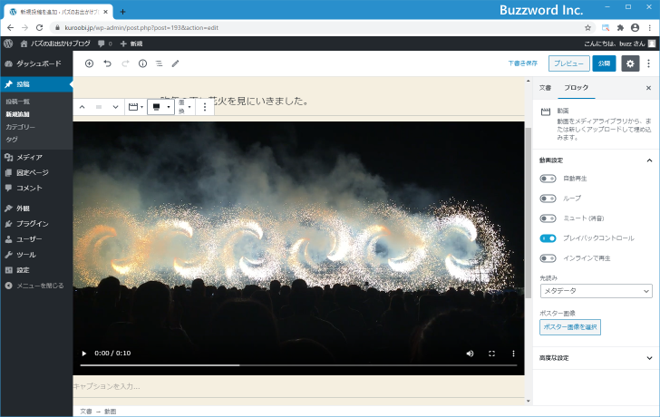This screenshot has height=417, width=660.
Task: Expand the 高度な設定 section
Action: [x=595, y=357]
